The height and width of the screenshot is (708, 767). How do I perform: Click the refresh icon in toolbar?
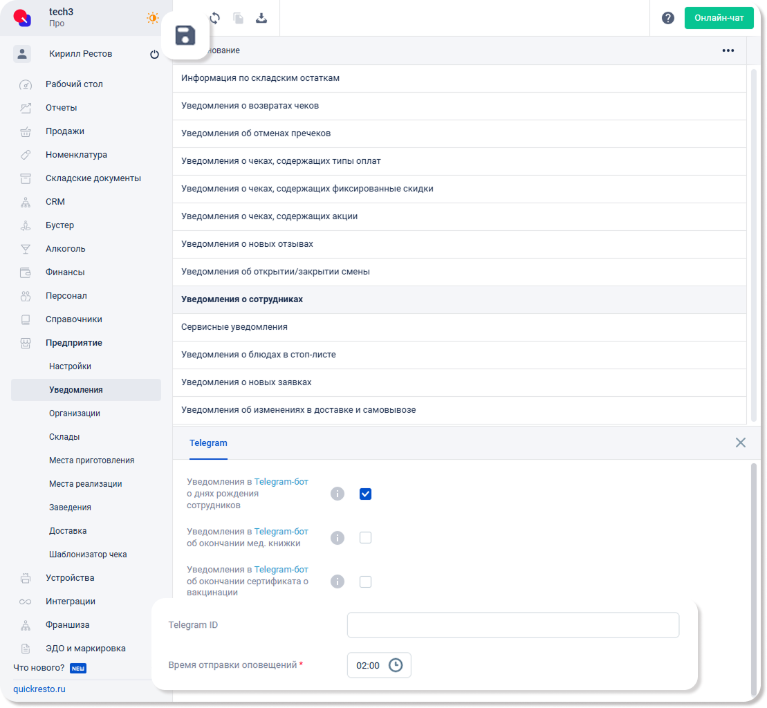pyautogui.click(x=214, y=19)
